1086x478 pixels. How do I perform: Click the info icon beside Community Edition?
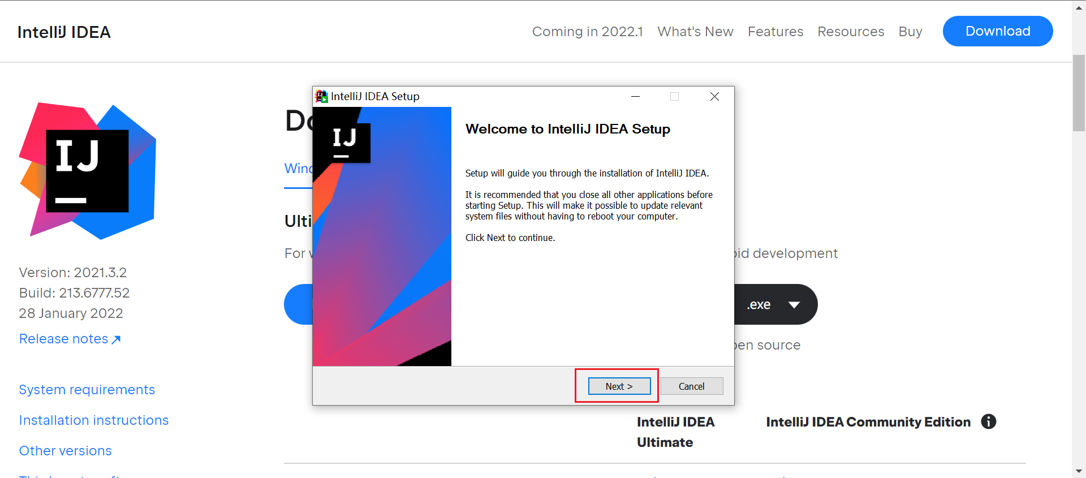[x=989, y=421]
